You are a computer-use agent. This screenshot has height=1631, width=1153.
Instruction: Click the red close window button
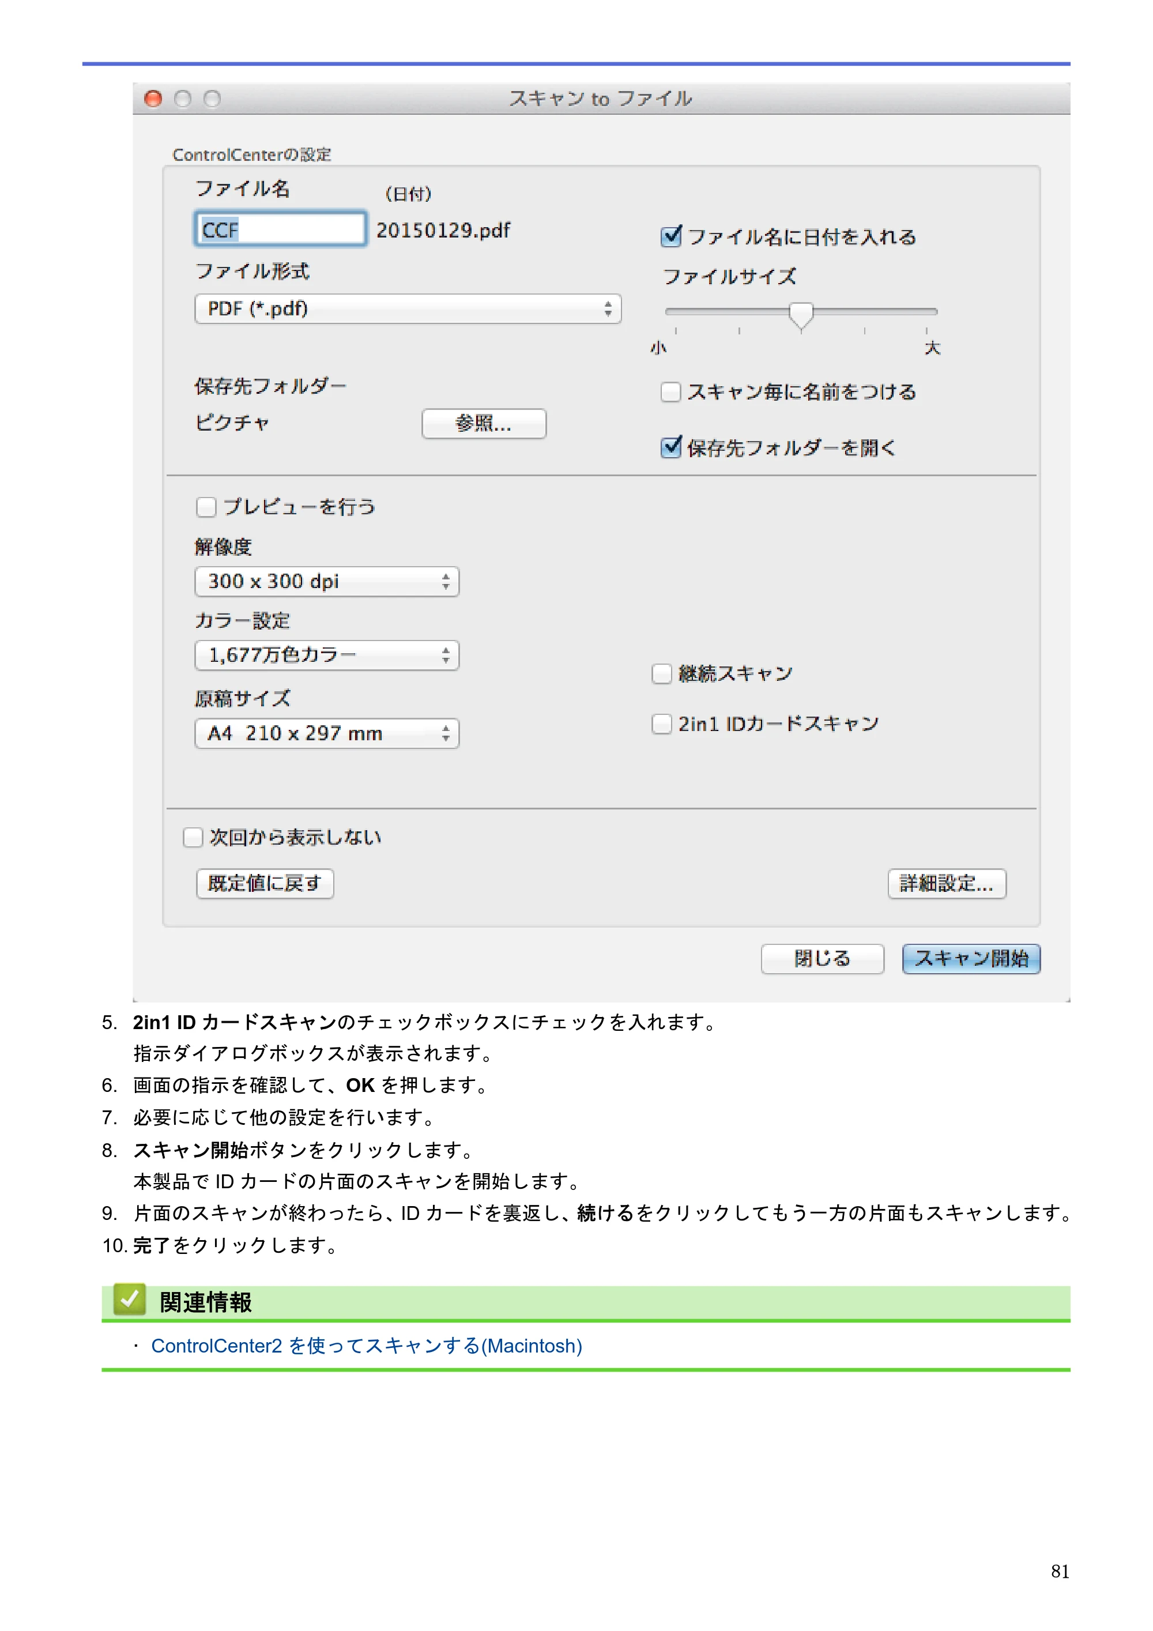tap(153, 99)
